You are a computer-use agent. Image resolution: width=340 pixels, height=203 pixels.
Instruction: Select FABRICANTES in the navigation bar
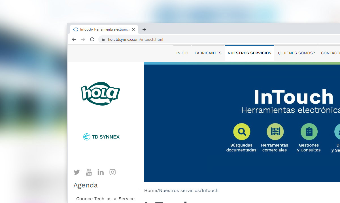(208, 53)
